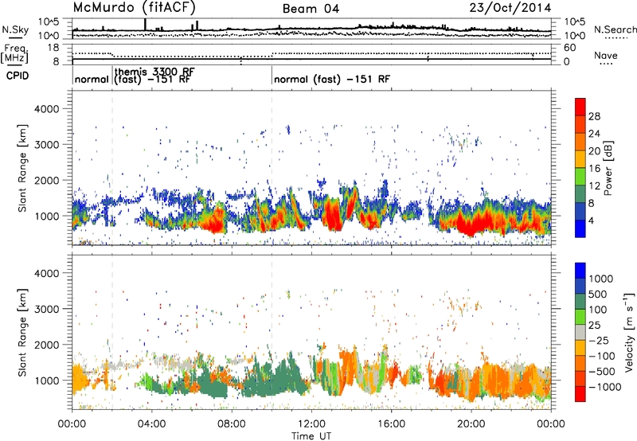Click the '1000' tick on Velocity scale

point(601,279)
